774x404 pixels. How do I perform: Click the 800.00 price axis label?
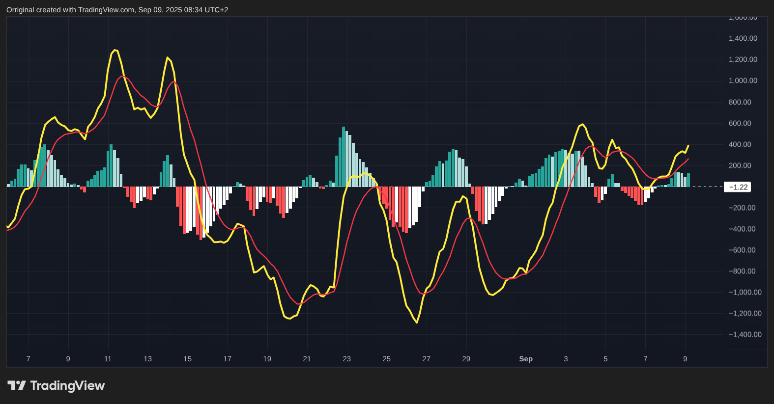[740, 102]
